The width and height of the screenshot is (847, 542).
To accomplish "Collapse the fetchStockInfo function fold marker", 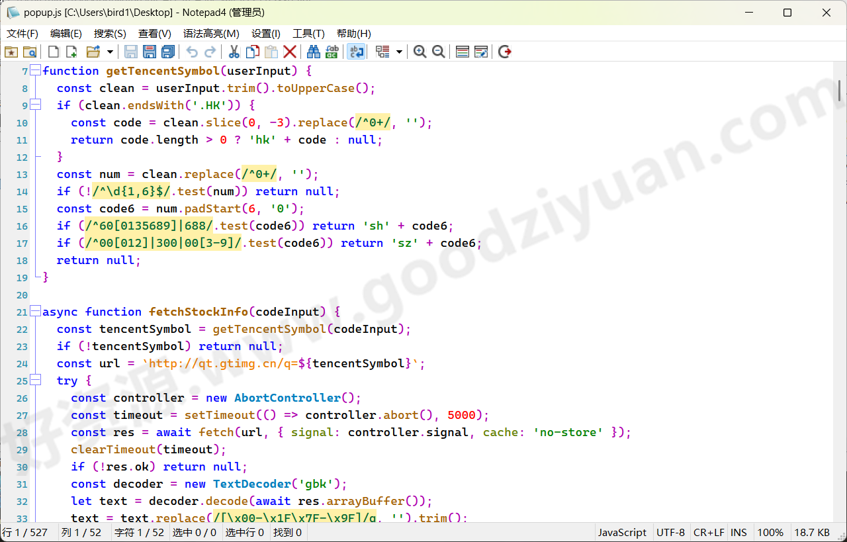I will click(x=35, y=311).
